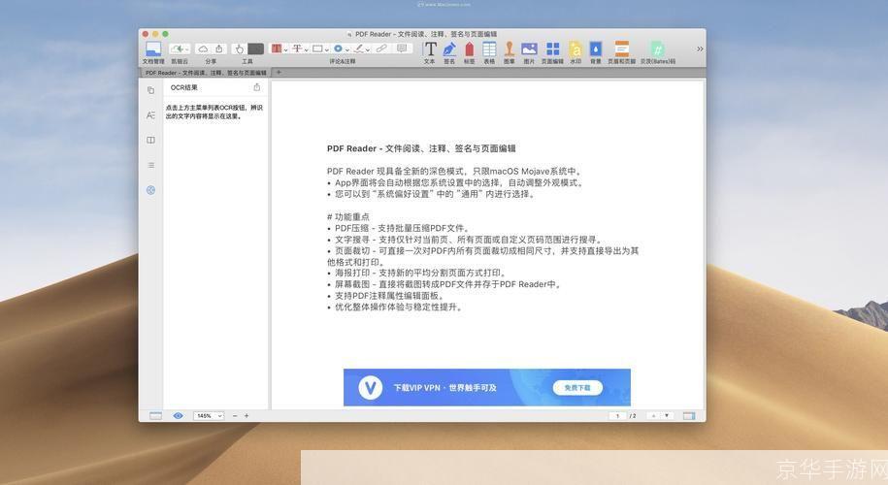The image size is (888, 485).
Task: Click the cloud upload icon under 分享
Action: click(203, 48)
